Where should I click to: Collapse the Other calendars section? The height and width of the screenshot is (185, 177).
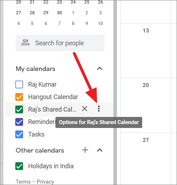[100, 150]
